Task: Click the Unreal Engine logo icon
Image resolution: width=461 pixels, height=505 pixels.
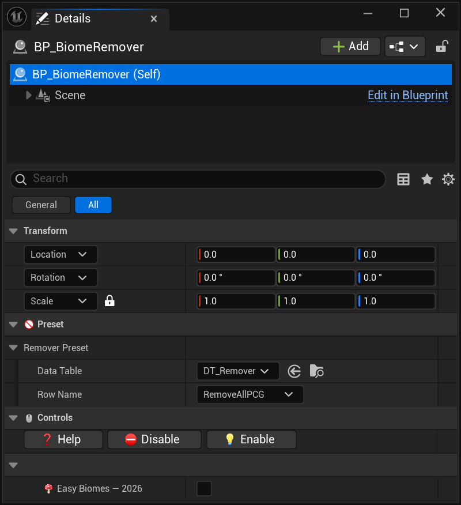Action: (x=17, y=16)
